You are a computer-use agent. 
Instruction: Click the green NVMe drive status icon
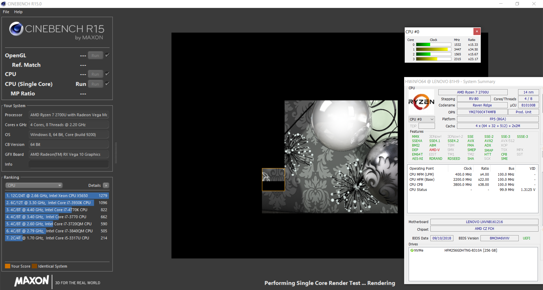pyautogui.click(x=412, y=250)
